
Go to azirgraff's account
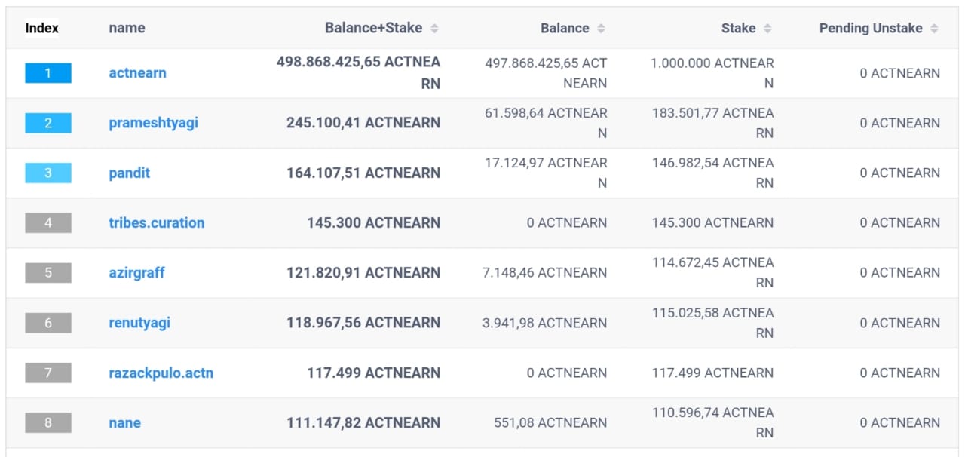pyautogui.click(x=136, y=272)
